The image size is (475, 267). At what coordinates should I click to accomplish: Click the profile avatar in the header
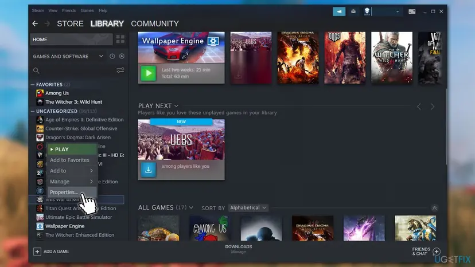[367, 11]
